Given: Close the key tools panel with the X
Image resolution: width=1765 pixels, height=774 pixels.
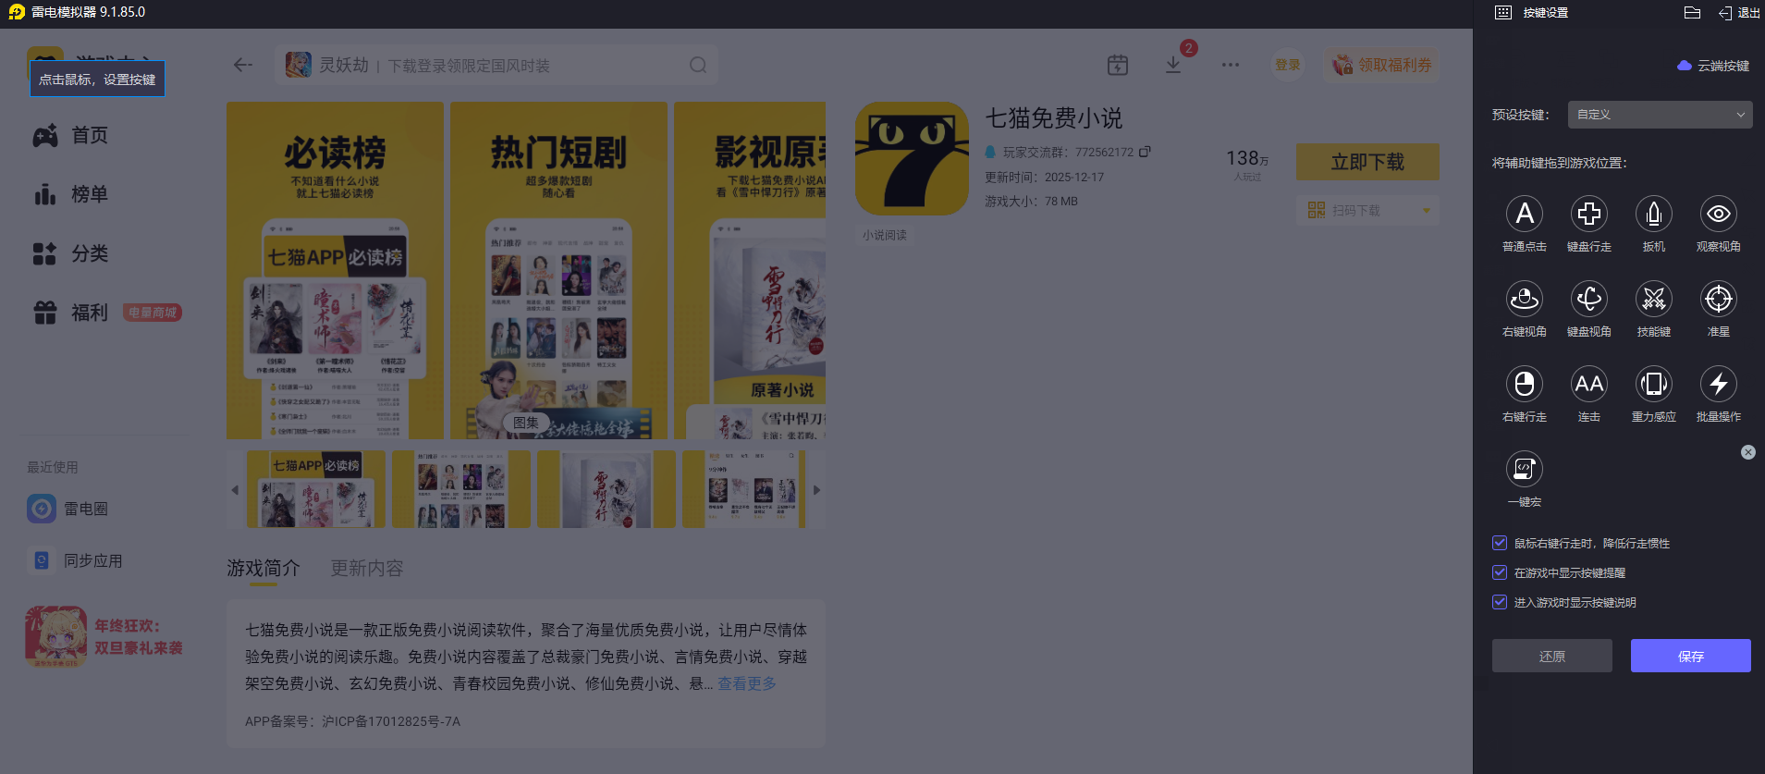Looking at the screenshot, I should [x=1748, y=452].
